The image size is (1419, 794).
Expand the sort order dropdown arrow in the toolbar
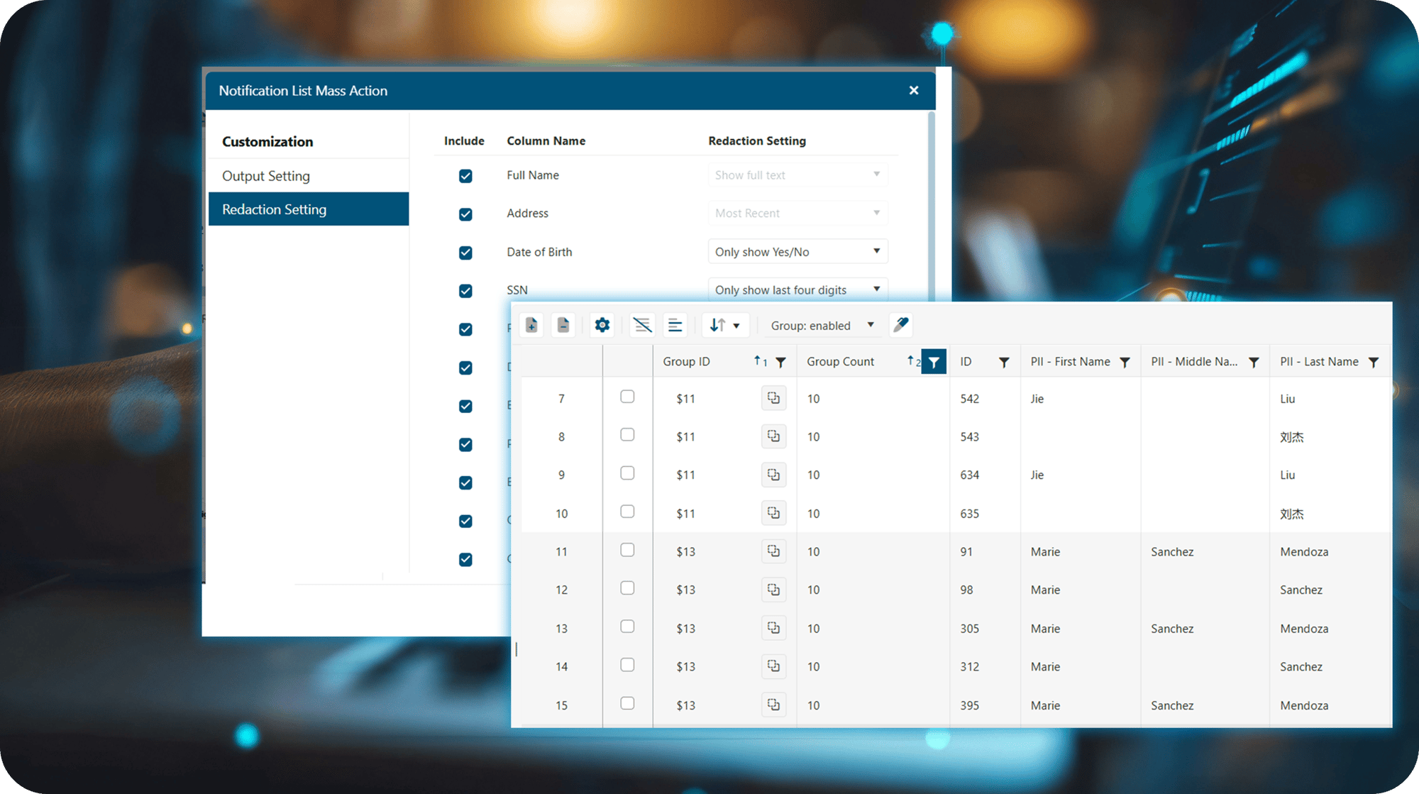pos(736,325)
